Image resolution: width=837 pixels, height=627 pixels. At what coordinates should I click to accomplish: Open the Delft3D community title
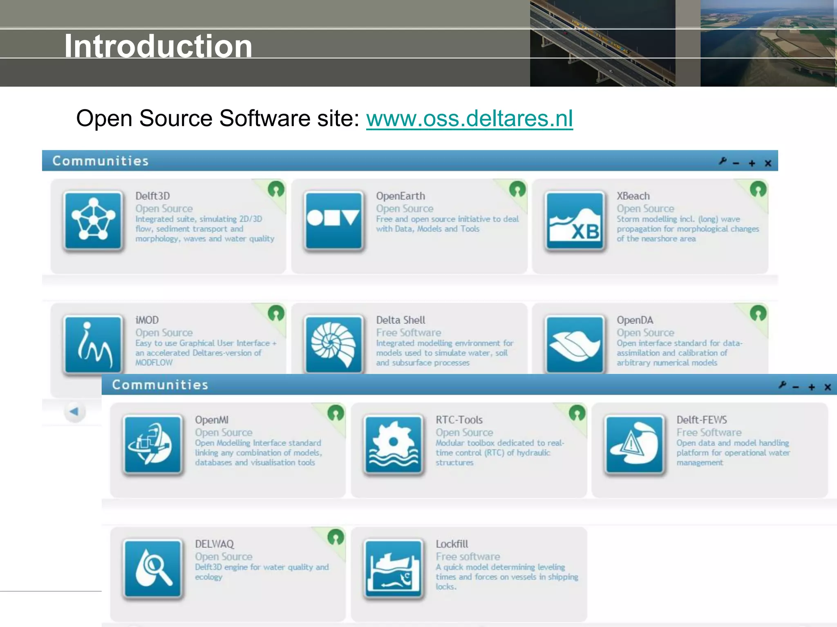coord(152,196)
